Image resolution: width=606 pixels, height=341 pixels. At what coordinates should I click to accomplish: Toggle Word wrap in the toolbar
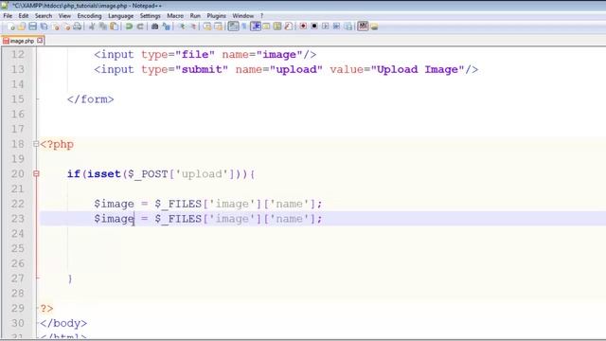233,27
